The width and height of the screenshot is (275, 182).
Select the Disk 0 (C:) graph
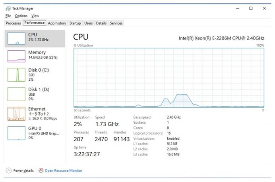(x=16, y=75)
